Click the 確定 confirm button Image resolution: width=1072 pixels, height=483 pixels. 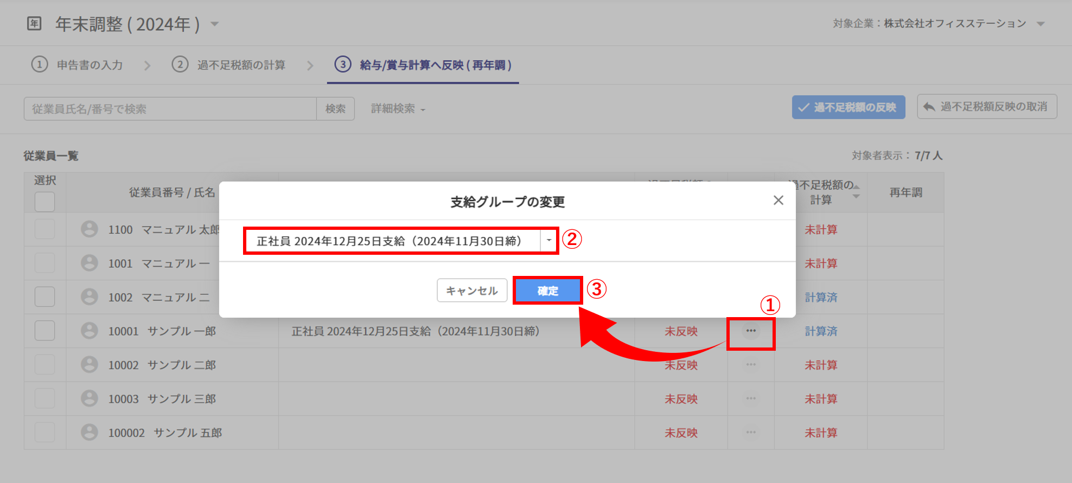point(547,291)
